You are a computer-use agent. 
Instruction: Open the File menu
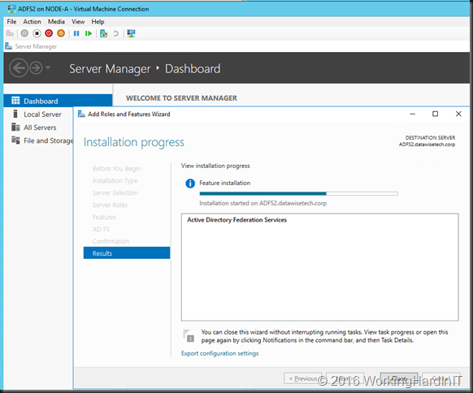[11, 22]
